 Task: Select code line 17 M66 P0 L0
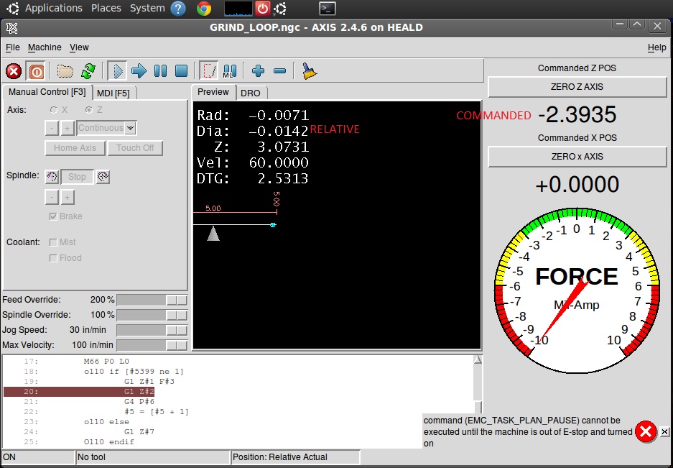[x=106, y=362]
